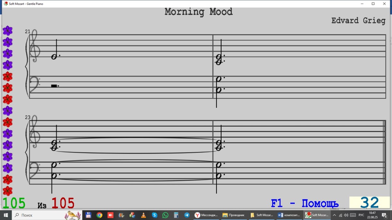This screenshot has width=392, height=220.
Task: Open the blue floppy disk taskbar icon
Action: pos(88,215)
